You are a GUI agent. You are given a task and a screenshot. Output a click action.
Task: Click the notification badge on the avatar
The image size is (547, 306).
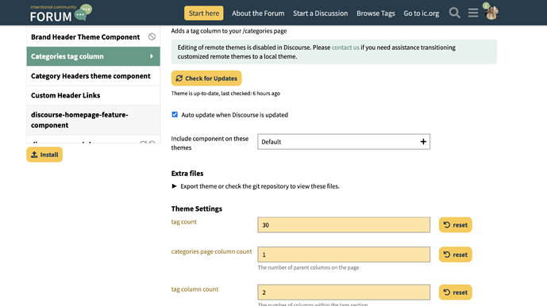click(x=486, y=6)
